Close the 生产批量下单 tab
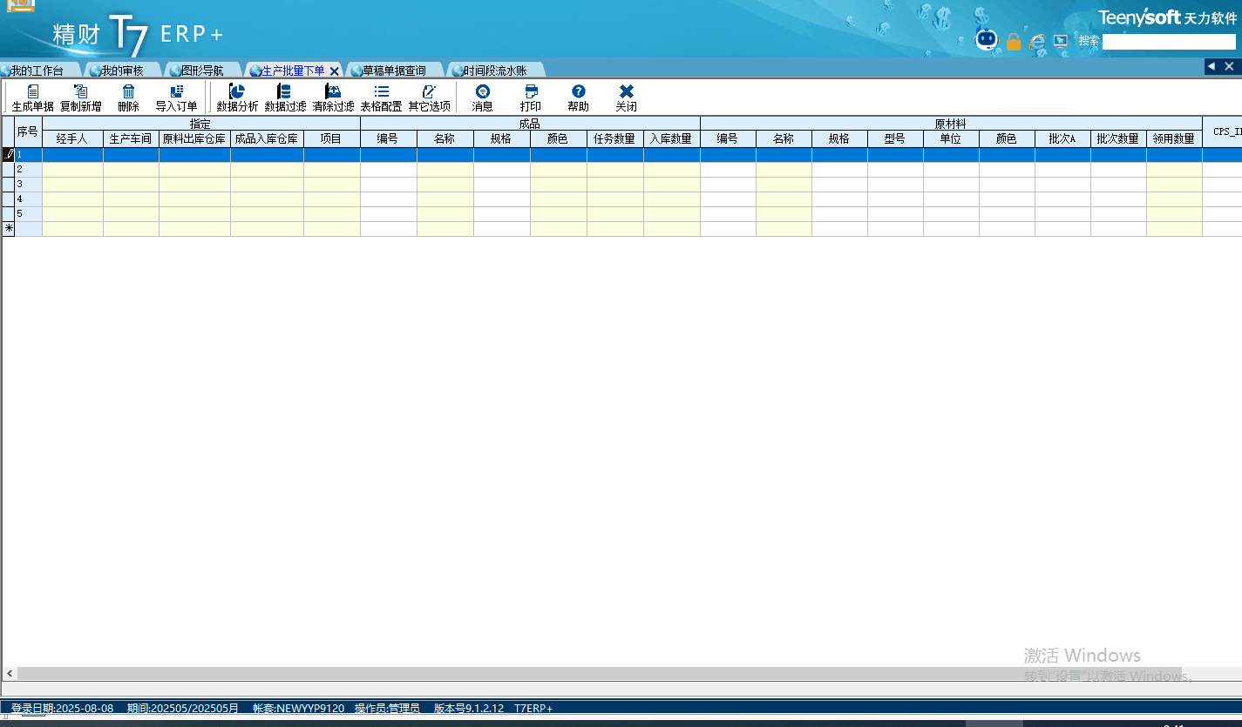Screen dimensions: 1242x727 coord(335,71)
